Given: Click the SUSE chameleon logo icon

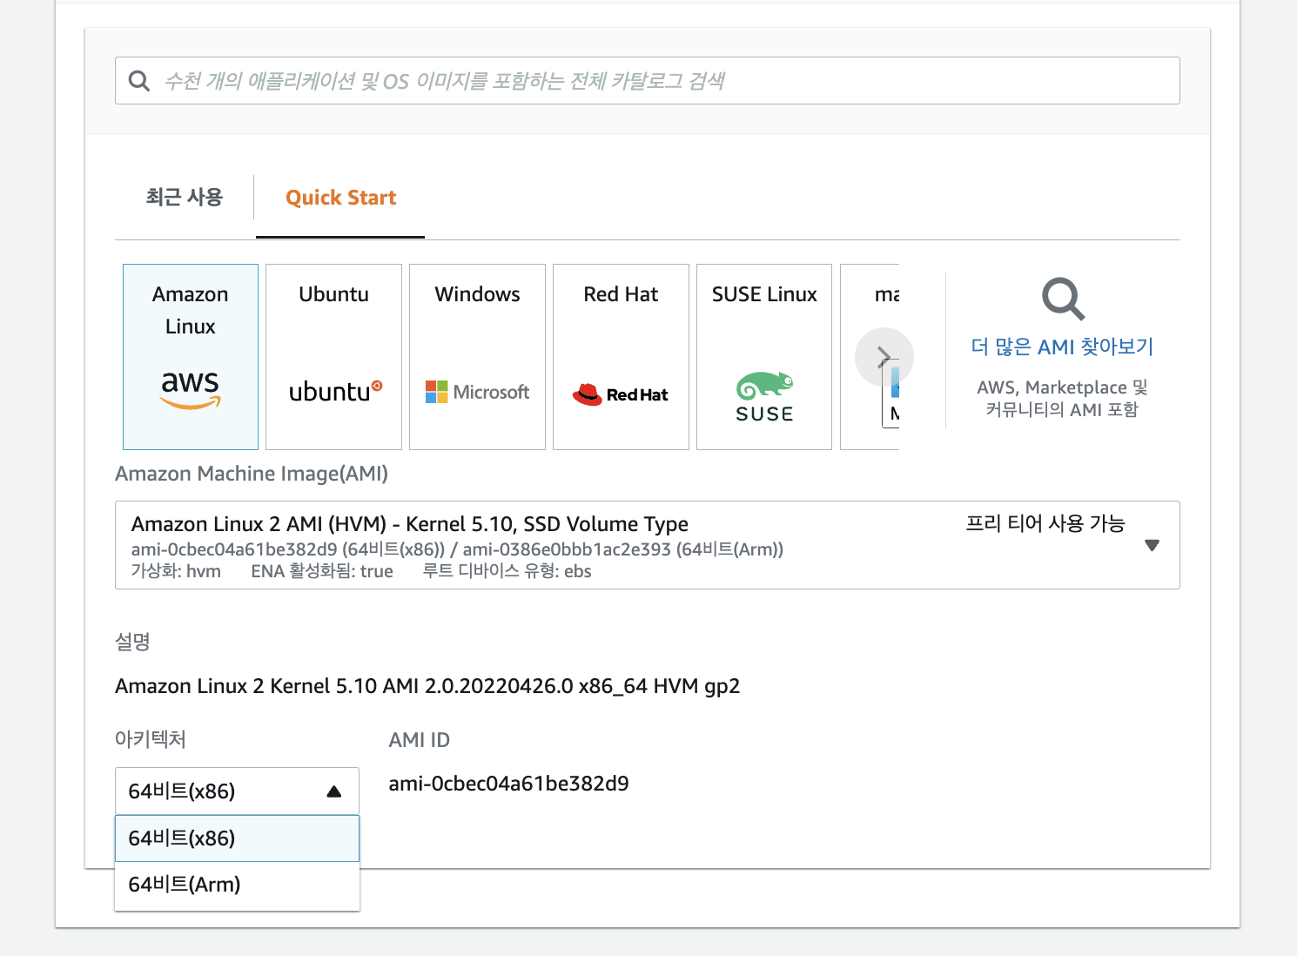Looking at the screenshot, I should click(764, 397).
